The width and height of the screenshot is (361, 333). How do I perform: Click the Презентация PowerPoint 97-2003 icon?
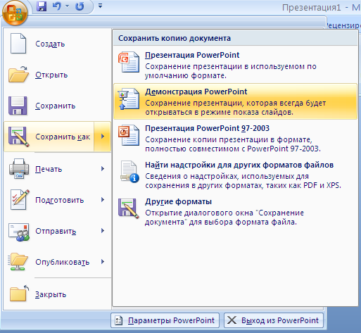[129, 135]
